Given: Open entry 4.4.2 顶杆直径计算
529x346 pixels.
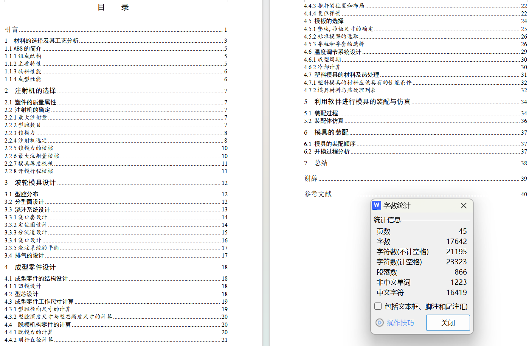Looking at the screenshot, I should 116,340.
